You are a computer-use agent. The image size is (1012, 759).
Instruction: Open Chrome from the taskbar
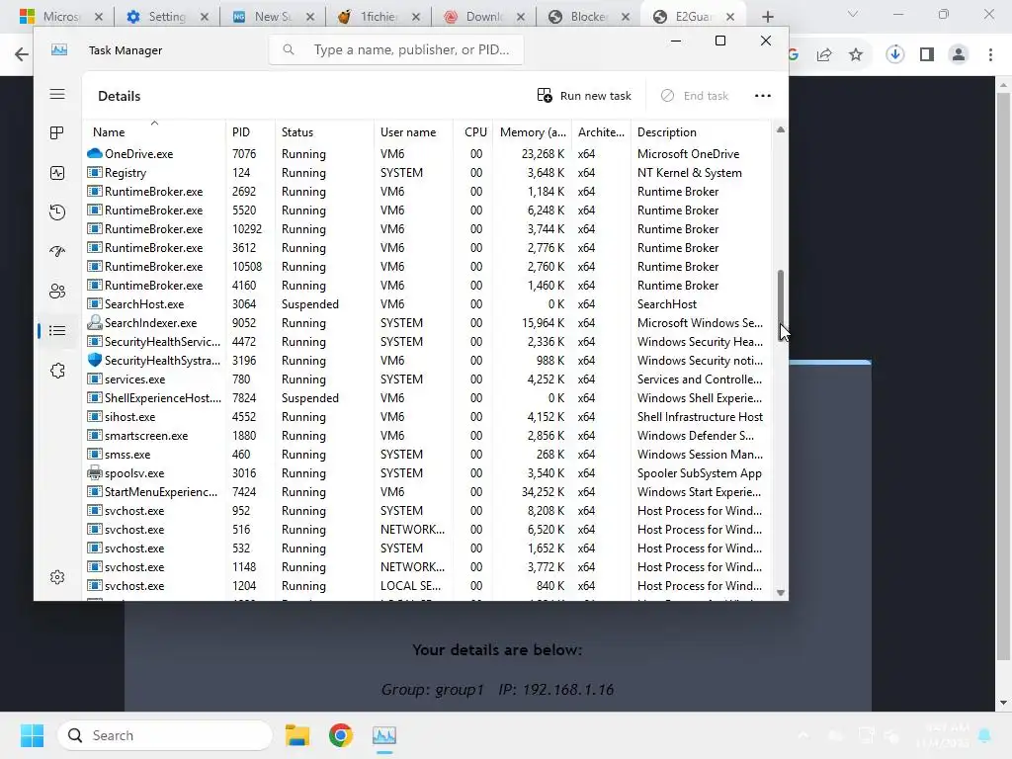tap(341, 735)
